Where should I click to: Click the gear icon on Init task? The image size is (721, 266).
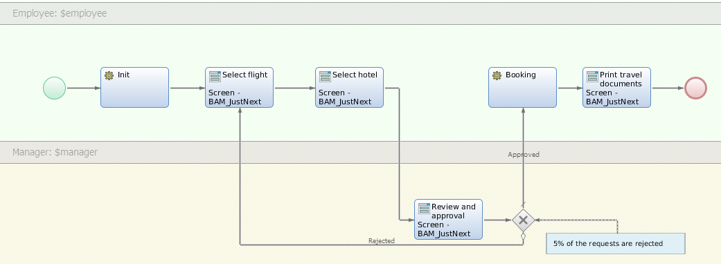(x=109, y=76)
